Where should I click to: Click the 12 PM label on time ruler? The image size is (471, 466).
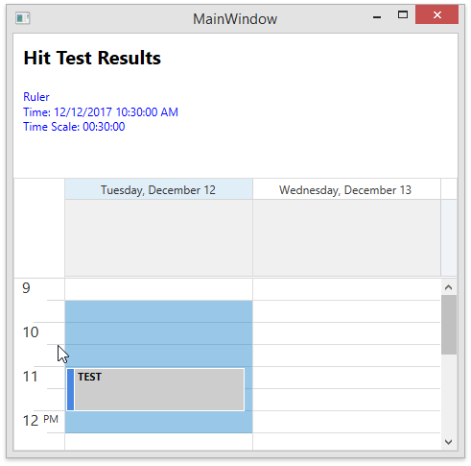click(40, 420)
